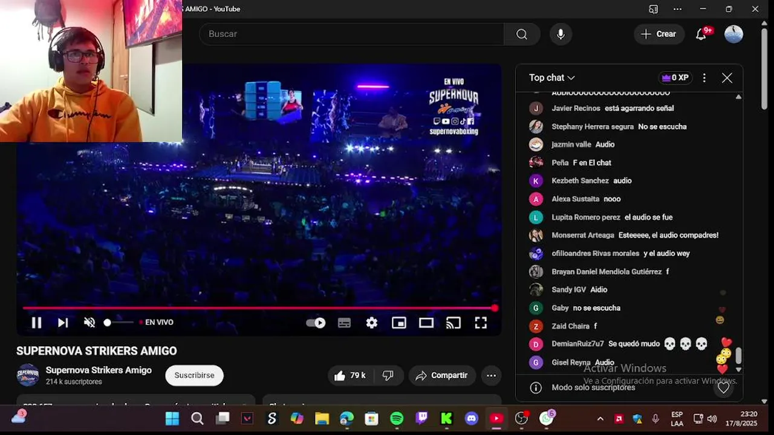Viewport: 774px width, 435px height.
Task: Click the video progress bar
Action: pyautogui.click(x=259, y=308)
